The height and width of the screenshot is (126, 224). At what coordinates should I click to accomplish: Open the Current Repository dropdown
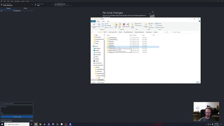coord(17,5)
